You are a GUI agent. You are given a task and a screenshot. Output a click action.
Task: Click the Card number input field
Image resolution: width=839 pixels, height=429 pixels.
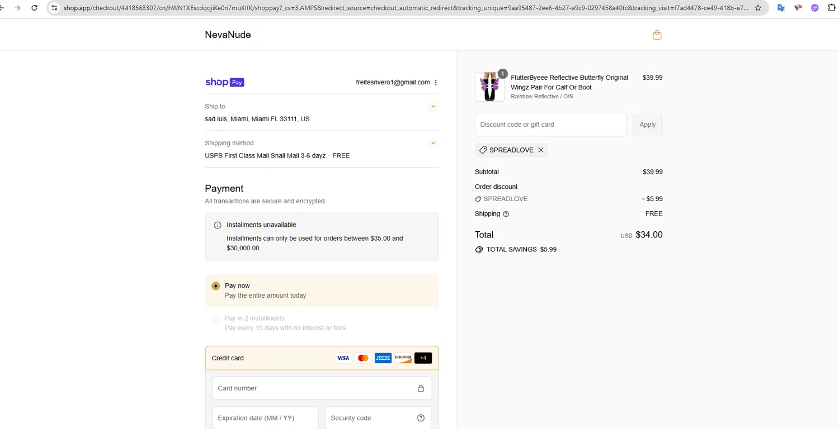pyautogui.click(x=322, y=388)
